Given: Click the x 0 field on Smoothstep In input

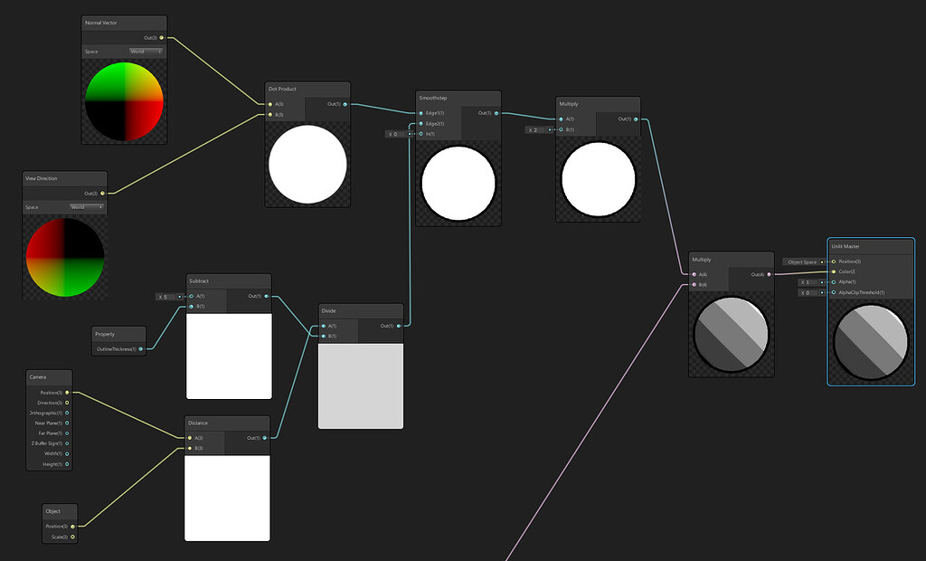Looking at the screenshot, I should pyautogui.click(x=394, y=134).
